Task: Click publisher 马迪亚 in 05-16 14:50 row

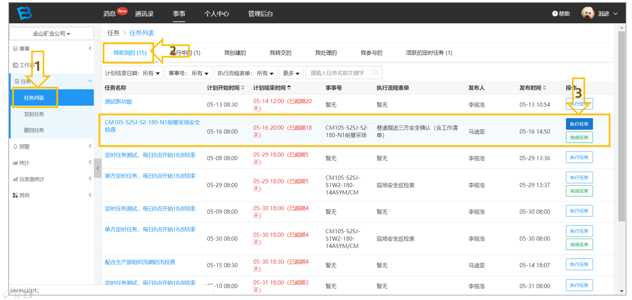Action: [x=476, y=132]
